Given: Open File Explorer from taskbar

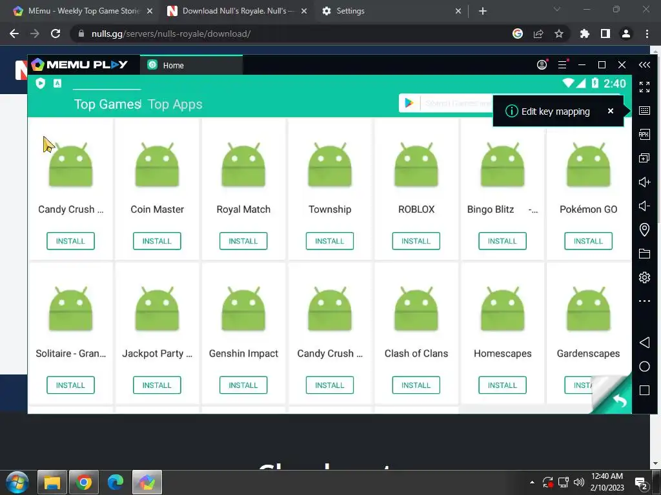Looking at the screenshot, I should (52, 482).
